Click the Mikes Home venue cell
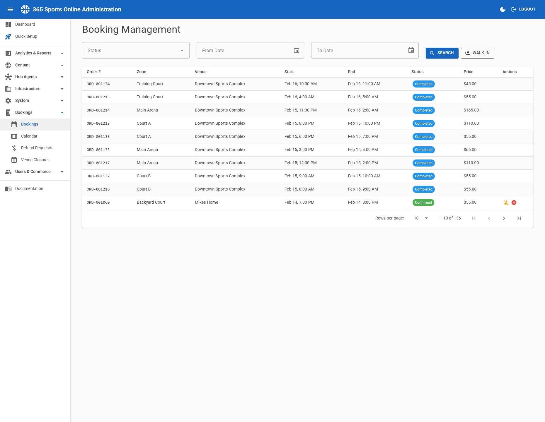Viewport: 545px width, 422px height. point(206,203)
